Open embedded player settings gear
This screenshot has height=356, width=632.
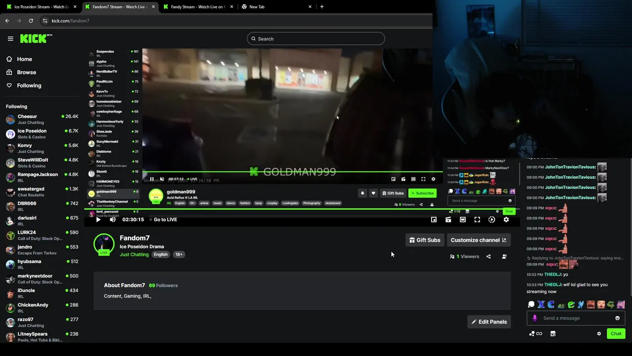pos(434,179)
